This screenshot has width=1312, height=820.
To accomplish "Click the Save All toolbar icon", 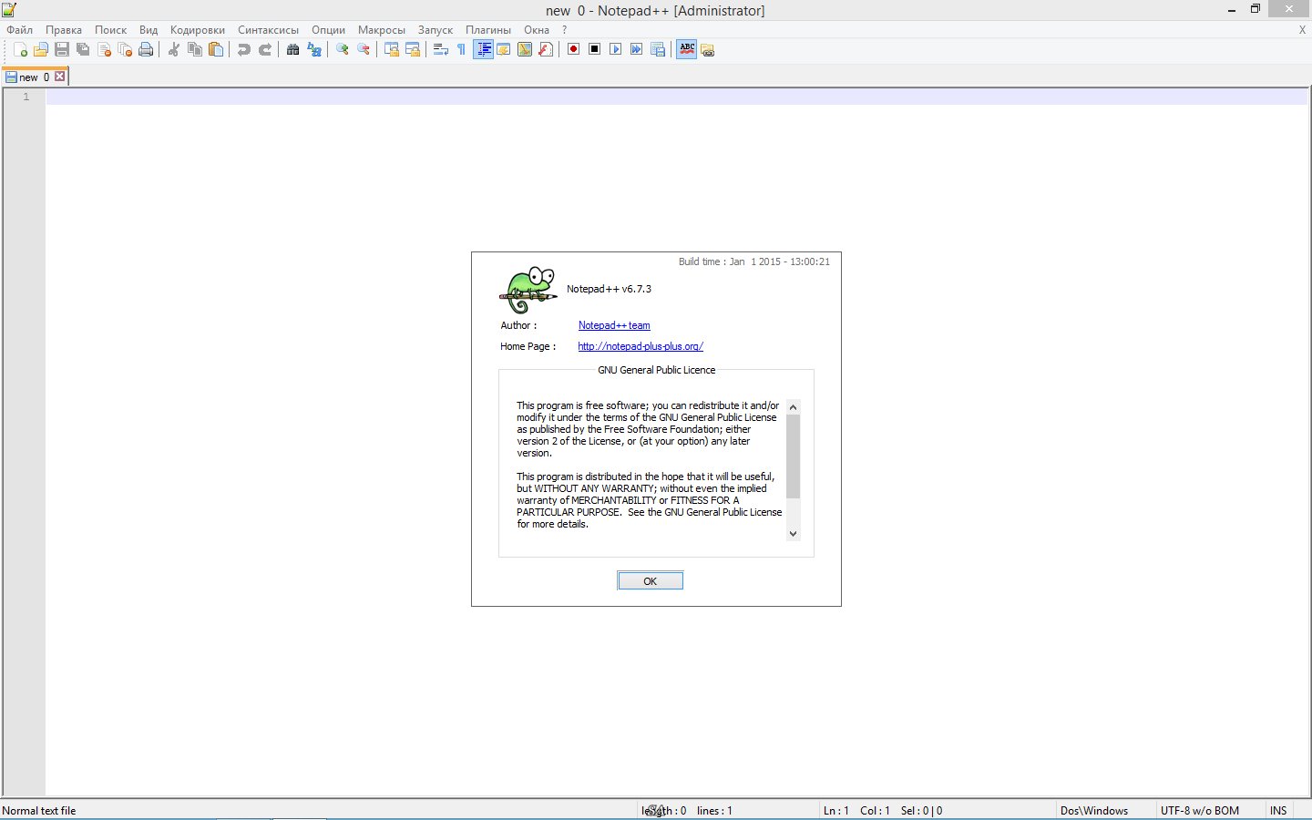I will pos(83,49).
